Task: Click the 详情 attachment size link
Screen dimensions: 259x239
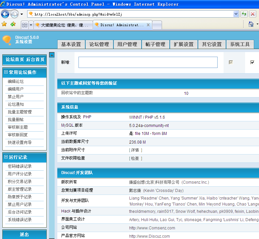Action: [x=135, y=150]
